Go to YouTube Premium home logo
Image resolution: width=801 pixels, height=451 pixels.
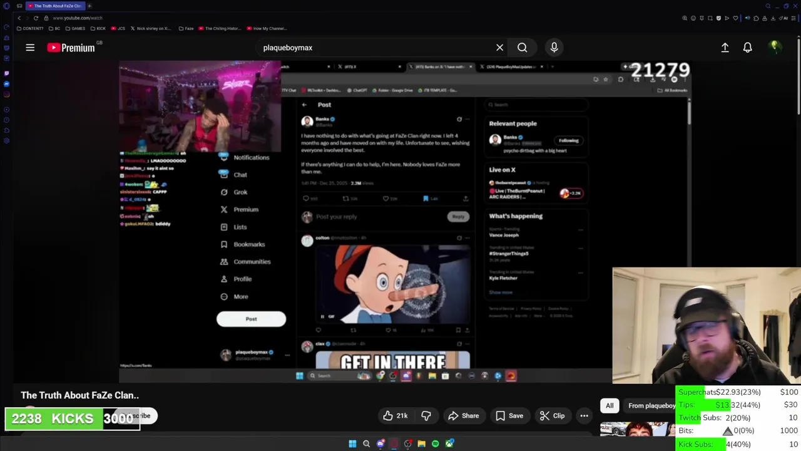pos(71,48)
